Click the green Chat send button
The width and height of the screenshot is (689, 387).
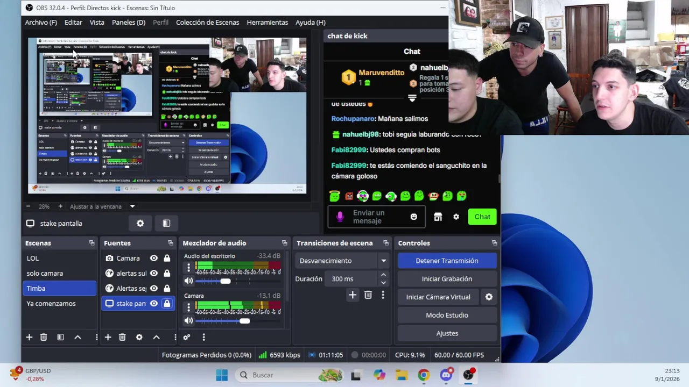[482, 217]
